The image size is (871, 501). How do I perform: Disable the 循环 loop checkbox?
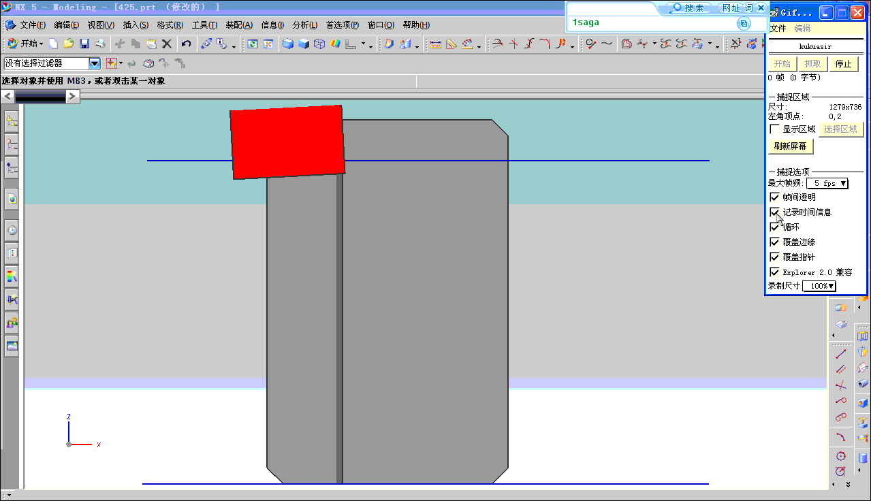point(774,227)
